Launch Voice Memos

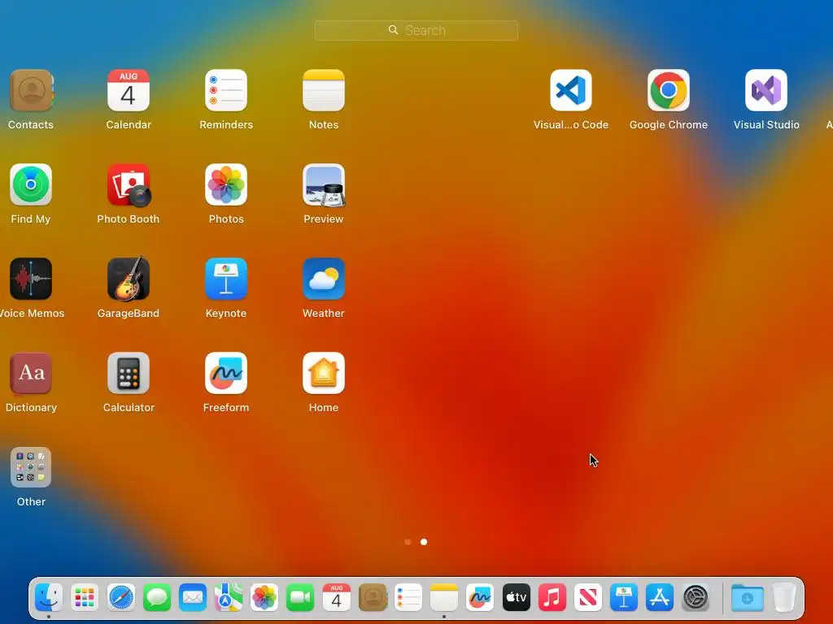pyautogui.click(x=31, y=279)
